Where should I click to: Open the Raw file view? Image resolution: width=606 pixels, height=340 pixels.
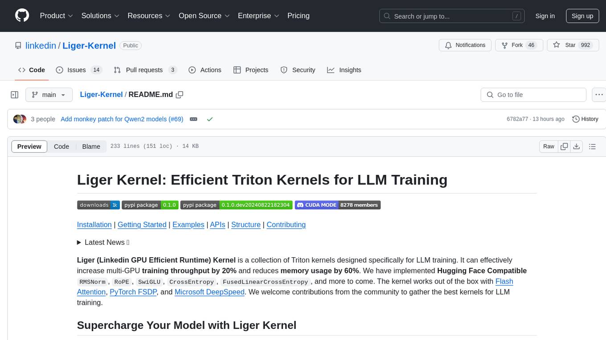(549, 146)
